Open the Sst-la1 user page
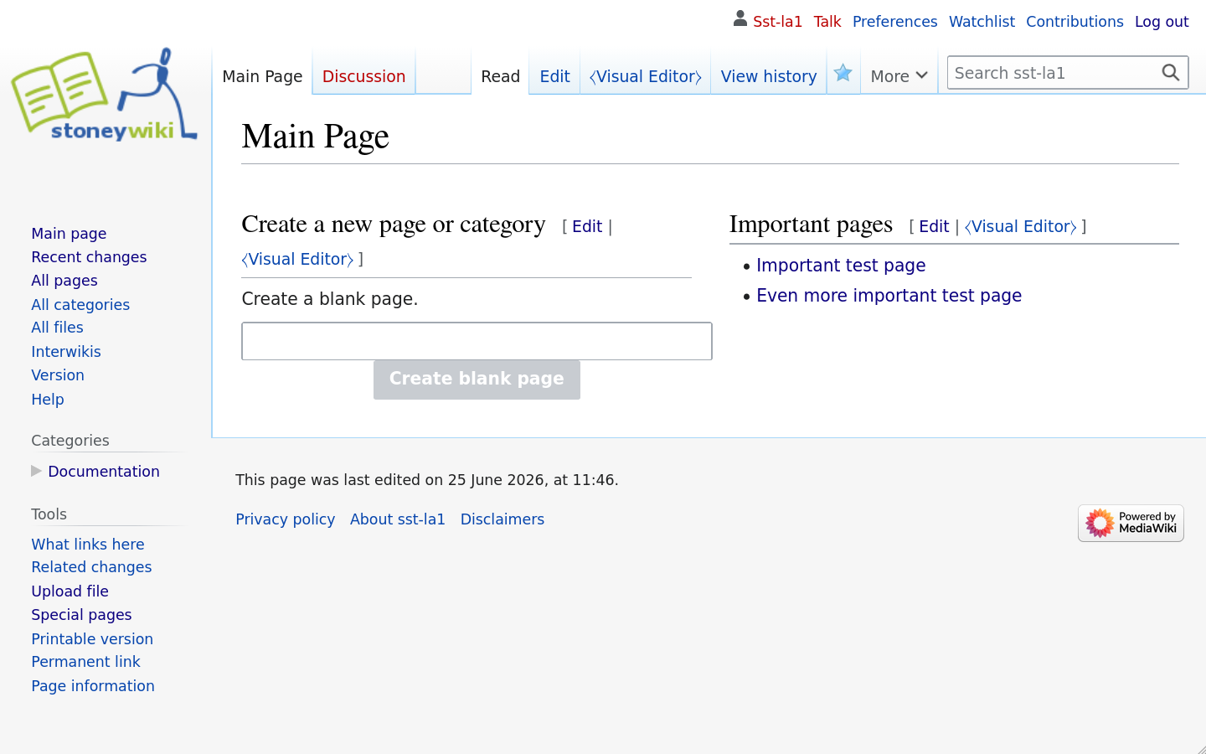This screenshot has width=1206, height=754. click(777, 22)
